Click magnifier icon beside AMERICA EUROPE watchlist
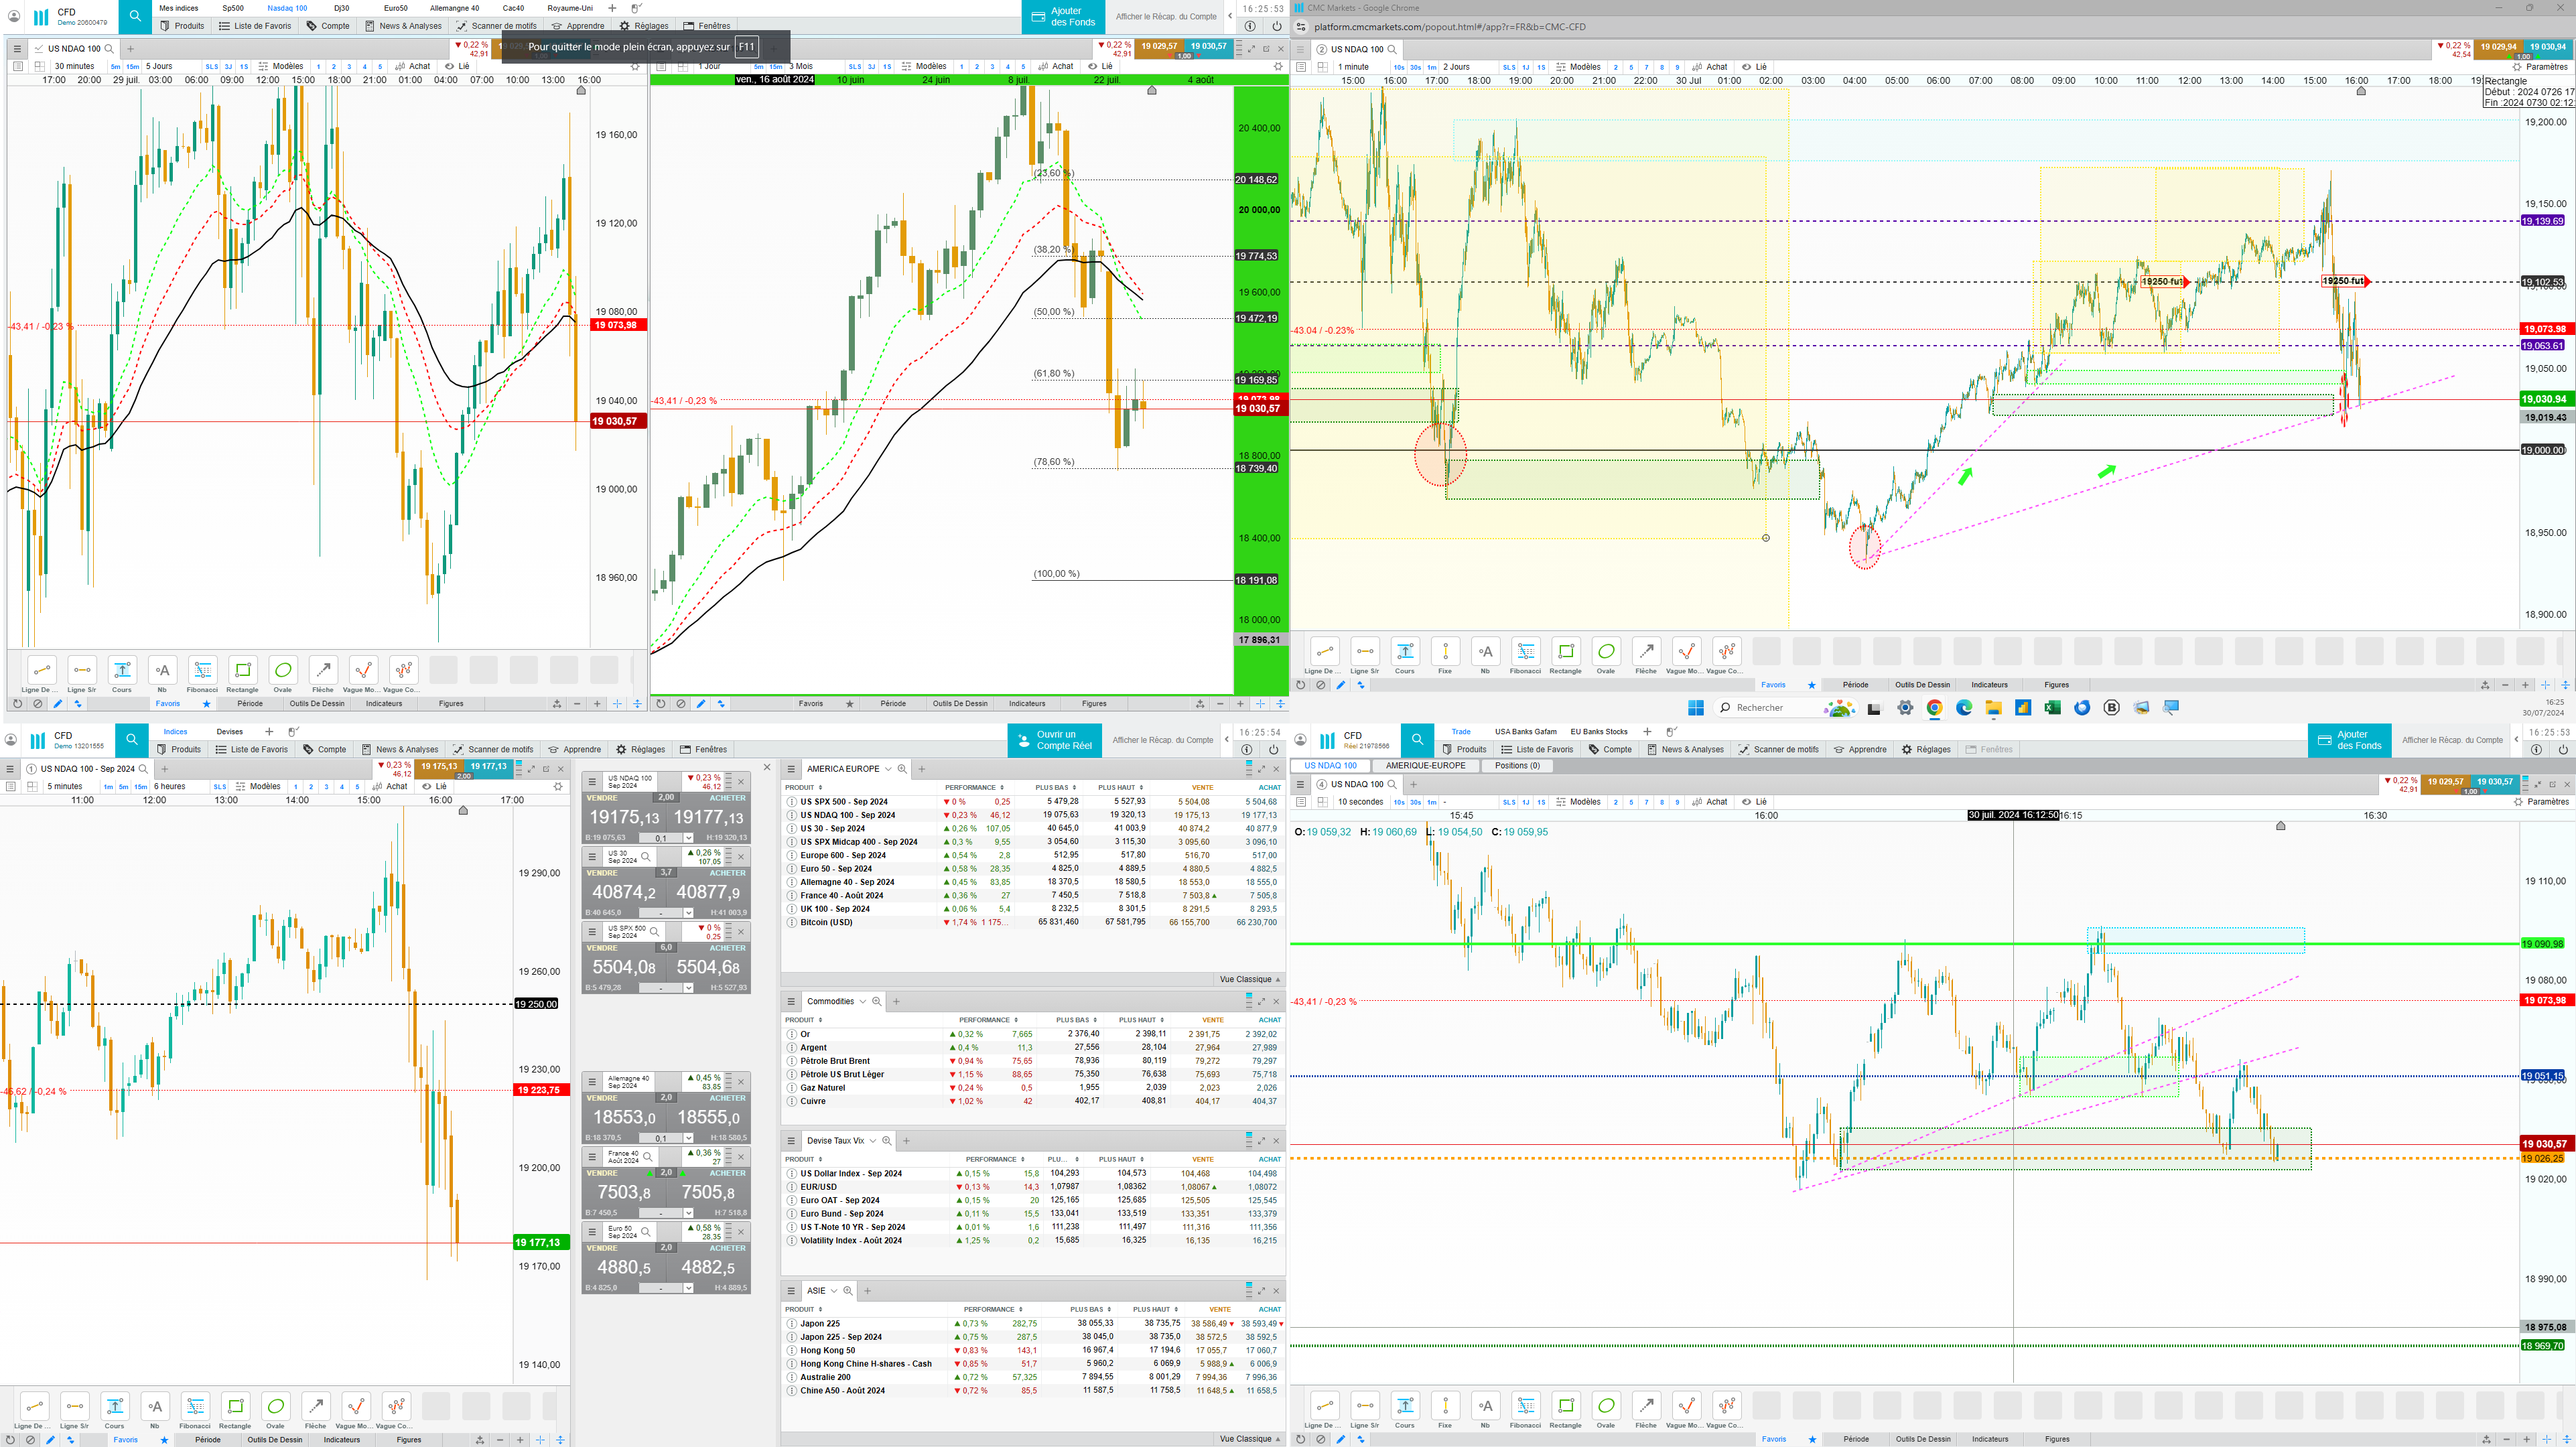This screenshot has height=1447, width=2576. pos(902,769)
